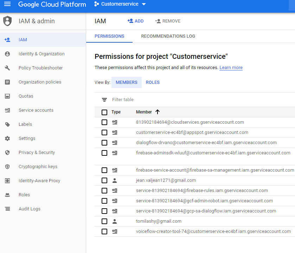View permissions by Roles

(x=153, y=82)
